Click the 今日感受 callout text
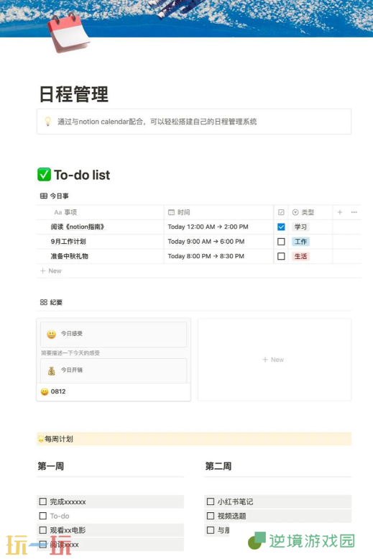 (72, 334)
